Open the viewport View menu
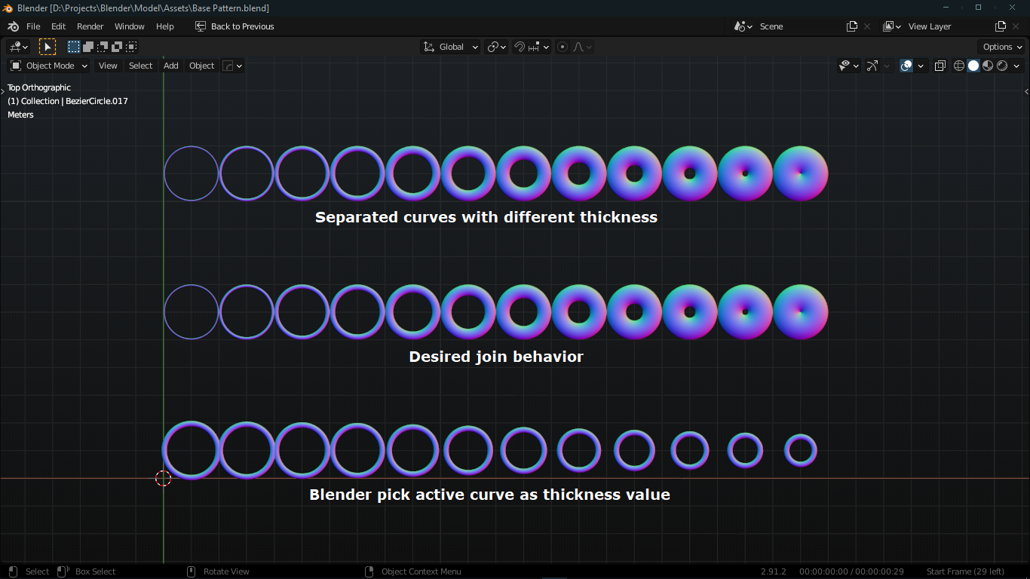Viewport: 1030px width, 579px height. pyautogui.click(x=108, y=66)
